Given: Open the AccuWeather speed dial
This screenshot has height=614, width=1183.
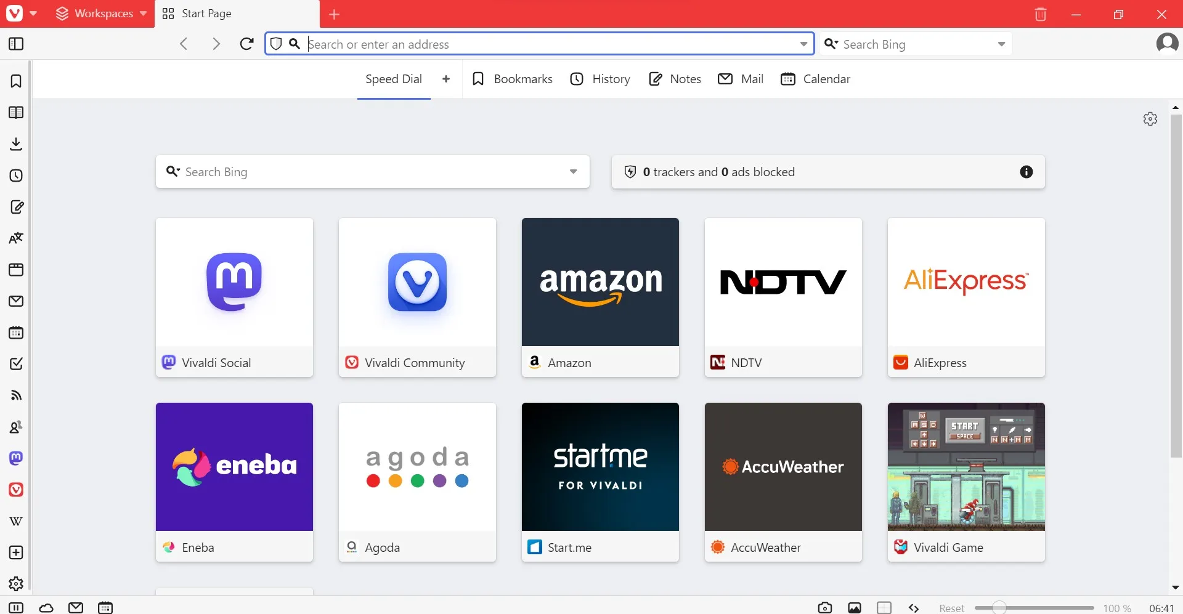Looking at the screenshot, I should (x=783, y=482).
